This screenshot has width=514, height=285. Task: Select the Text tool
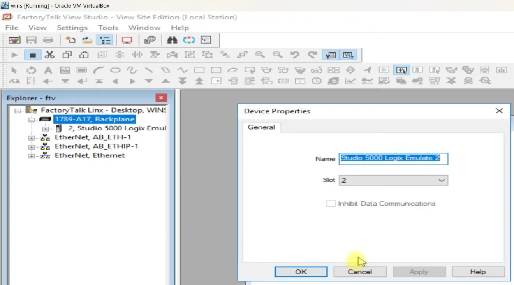[x=47, y=70]
